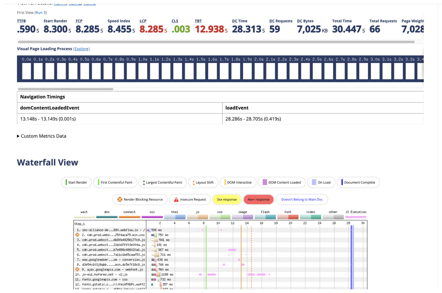Open the Run 3 link
Viewport: 442px width, 293px height.
(x=40, y=12)
